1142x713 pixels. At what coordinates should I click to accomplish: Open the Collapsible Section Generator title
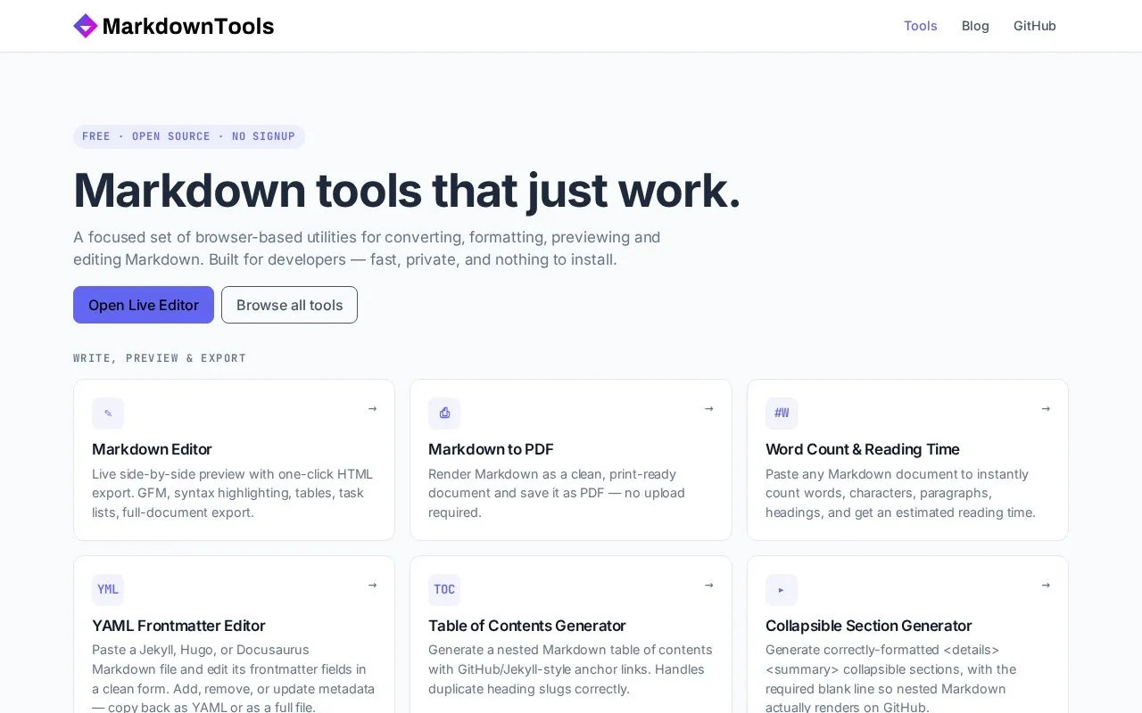(x=869, y=626)
